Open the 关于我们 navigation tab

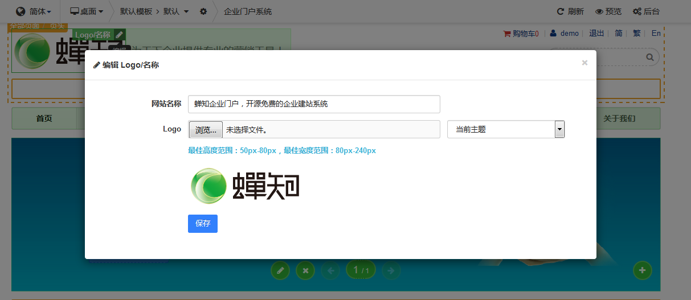(620, 118)
